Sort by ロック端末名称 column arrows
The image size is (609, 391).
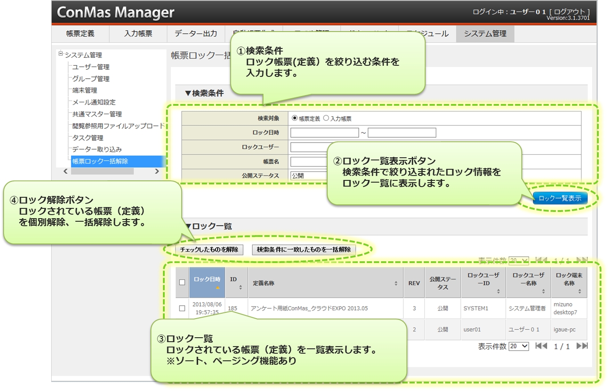click(579, 291)
